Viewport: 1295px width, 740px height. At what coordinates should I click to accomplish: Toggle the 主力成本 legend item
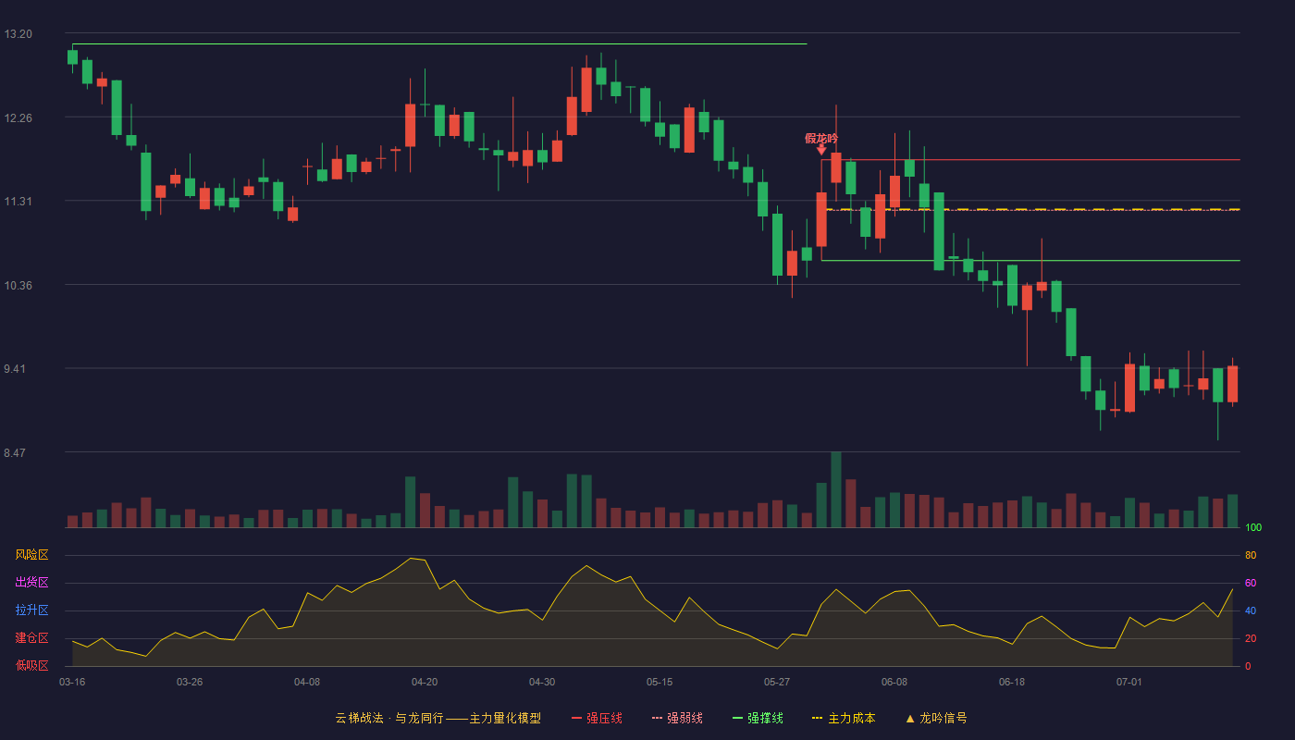click(x=844, y=718)
